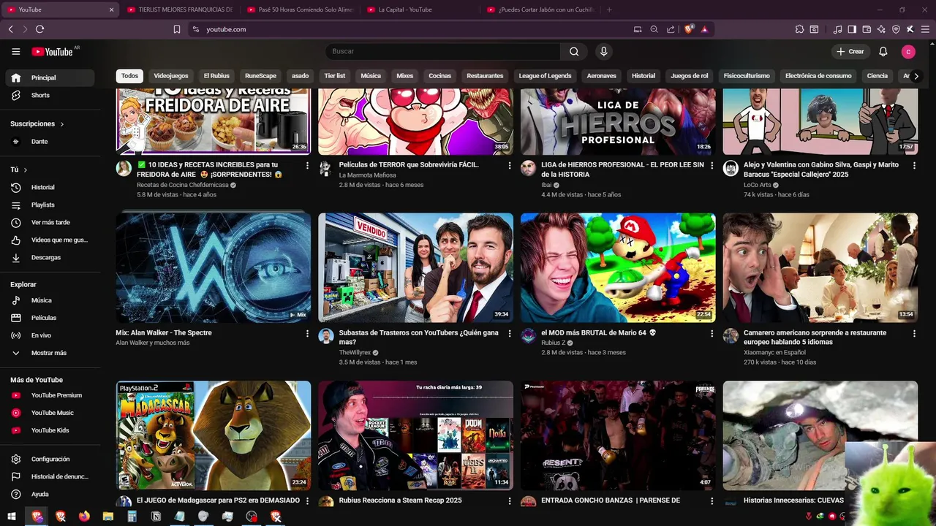This screenshot has height=526, width=936.
Task: Open Música under Explorar
Action: (x=50, y=300)
